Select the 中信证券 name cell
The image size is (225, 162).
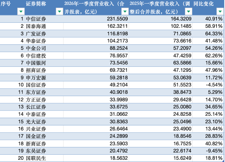pos(36,19)
